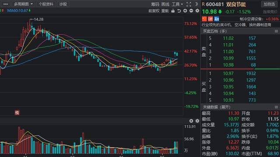Click the double-chevron collapse panel icon
Image resolution: width=280 pixels, height=157 pixels.
pyautogui.click(x=196, y=4)
